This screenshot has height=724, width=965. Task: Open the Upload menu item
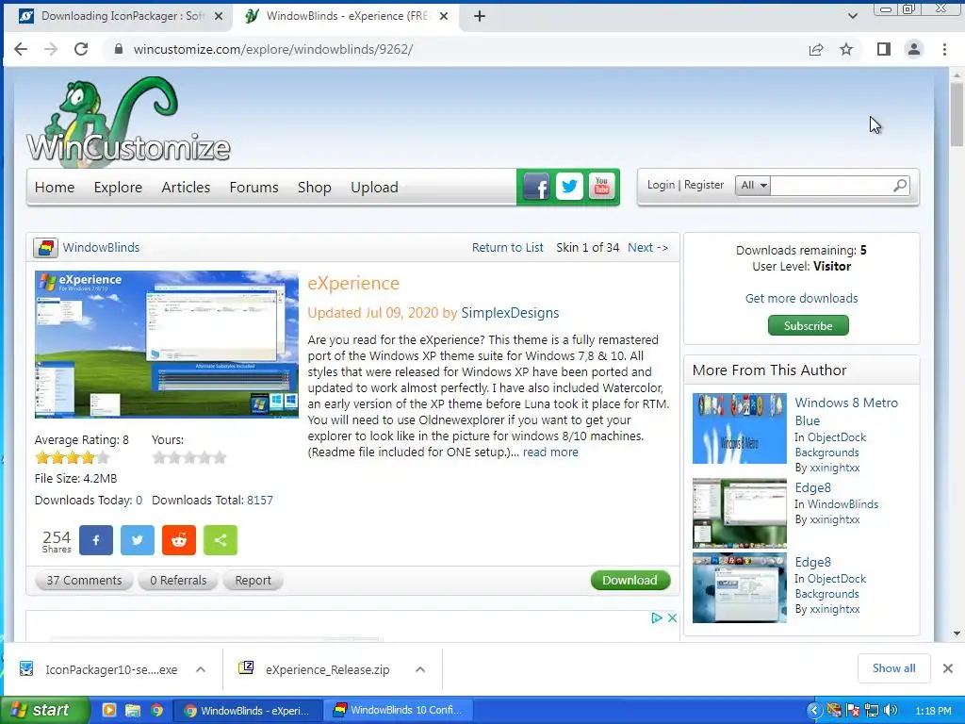374,188
